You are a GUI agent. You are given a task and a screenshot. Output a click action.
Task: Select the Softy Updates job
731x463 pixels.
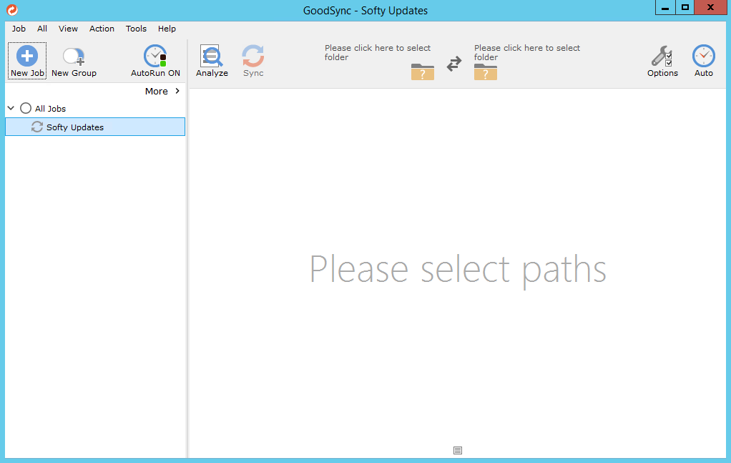point(95,127)
